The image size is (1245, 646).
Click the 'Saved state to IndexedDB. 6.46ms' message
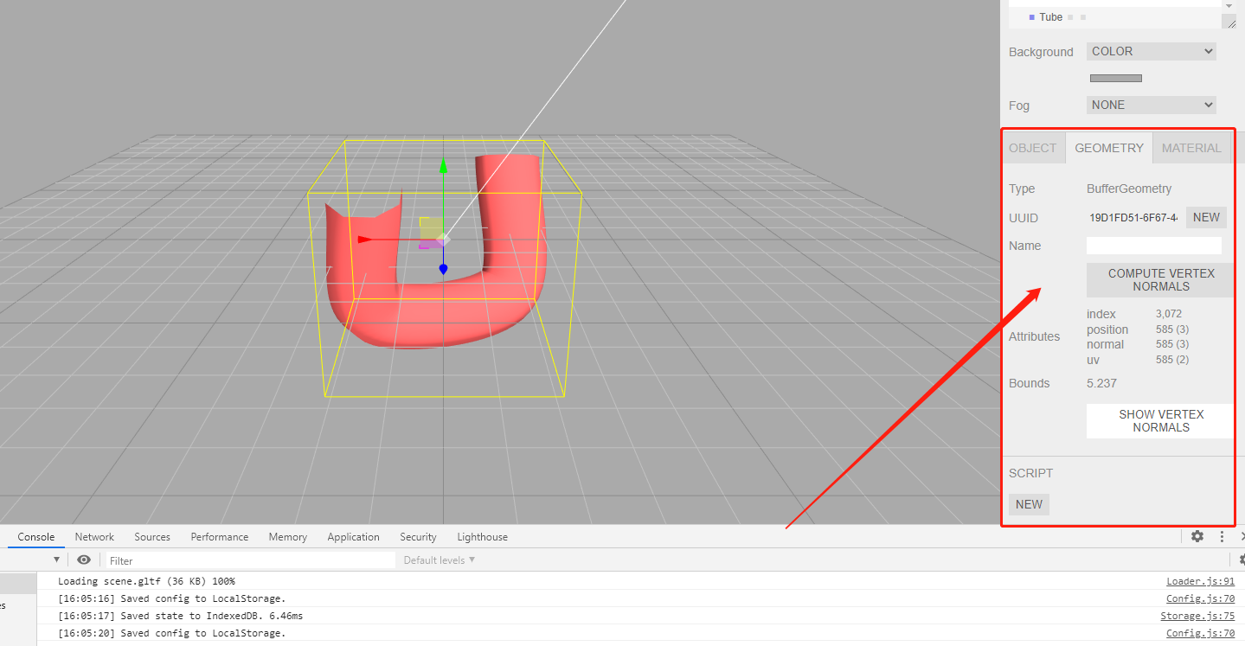(x=211, y=616)
